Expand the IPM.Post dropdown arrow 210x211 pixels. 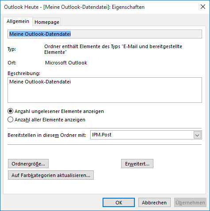coord(197,135)
